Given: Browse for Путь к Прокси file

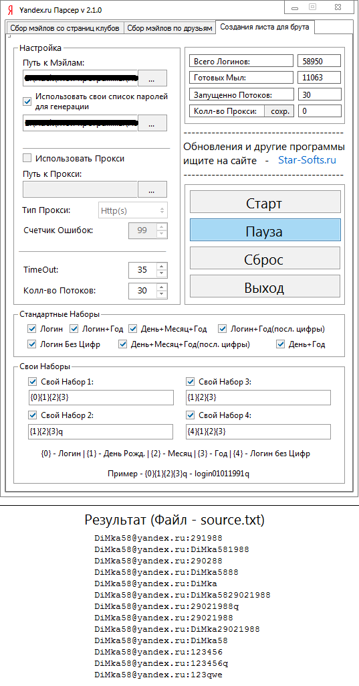Looking at the screenshot, I should point(152,191).
